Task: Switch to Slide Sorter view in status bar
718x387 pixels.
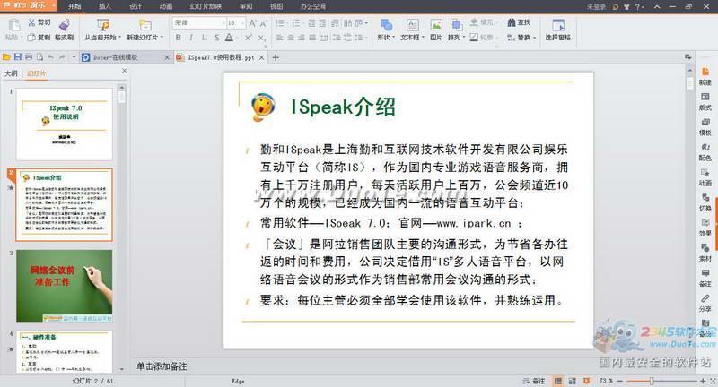Action: (572, 381)
